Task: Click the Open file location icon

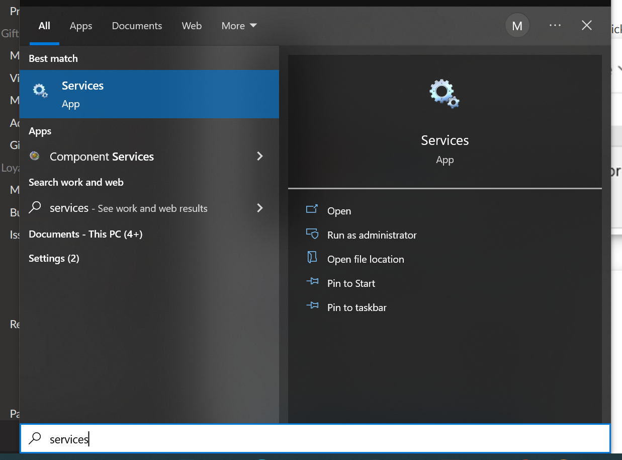Action: coord(312,258)
